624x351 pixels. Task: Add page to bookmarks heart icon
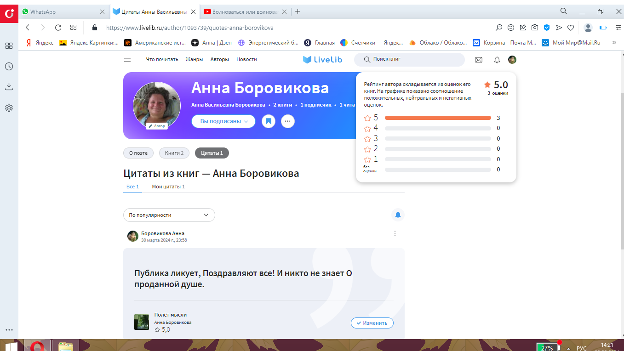[x=571, y=28]
